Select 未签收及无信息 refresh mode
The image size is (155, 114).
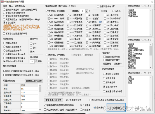point(104,74)
